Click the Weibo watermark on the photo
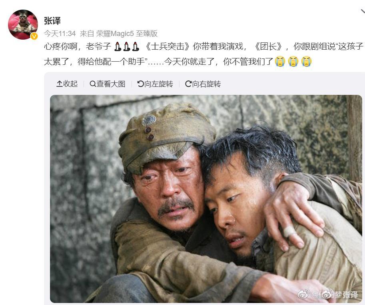The width and height of the screenshot is (365, 305). (328, 294)
